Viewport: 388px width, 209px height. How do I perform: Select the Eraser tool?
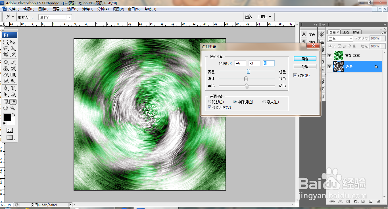[6, 74]
